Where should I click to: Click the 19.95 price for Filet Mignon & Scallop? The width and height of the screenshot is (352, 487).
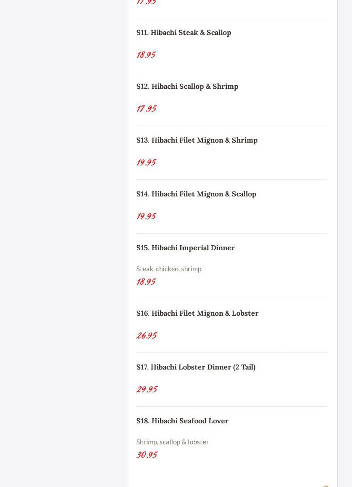click(146, 216)
